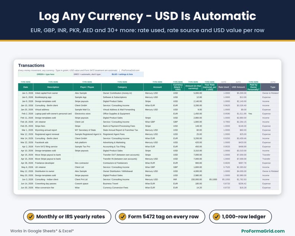This screenshot has width=295, height=236.
Task: Select the 1,000-row ledger badge
Action: click(240, 217)
